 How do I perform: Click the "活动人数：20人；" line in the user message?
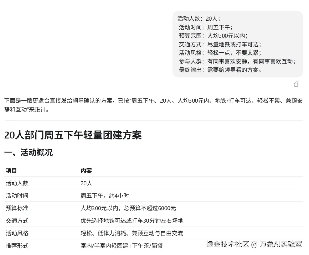pos(199,19)
